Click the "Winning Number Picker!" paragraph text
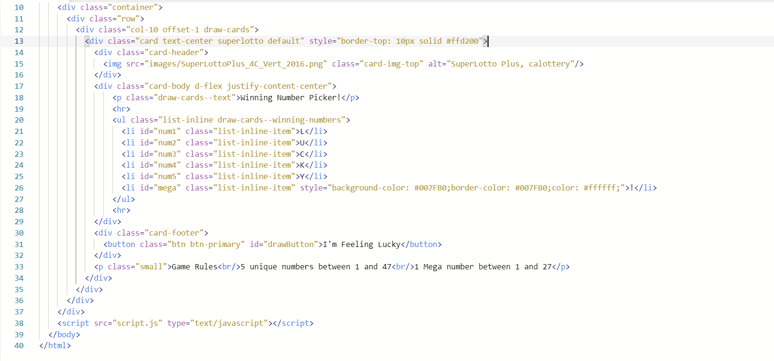Viewport: 774px width, 361px height. click(x=291, y=97)
